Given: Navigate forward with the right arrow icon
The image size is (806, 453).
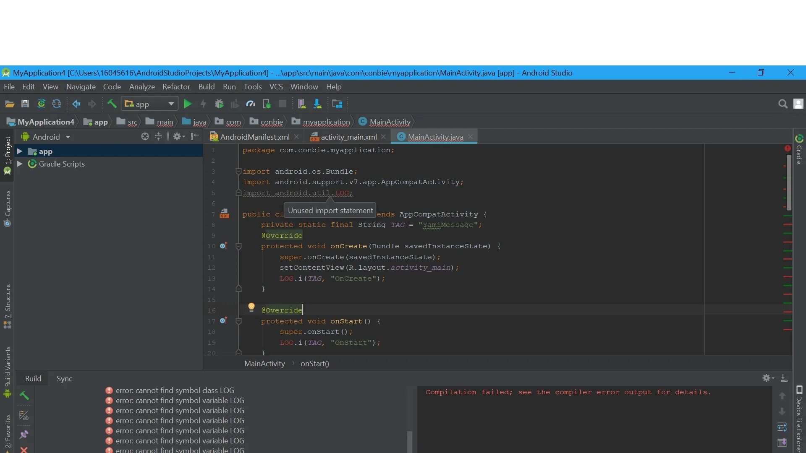Looking at the screenshot, I should coord(92,104).
